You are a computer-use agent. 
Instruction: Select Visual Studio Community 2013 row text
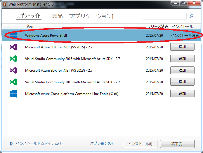tap(72, 82)
